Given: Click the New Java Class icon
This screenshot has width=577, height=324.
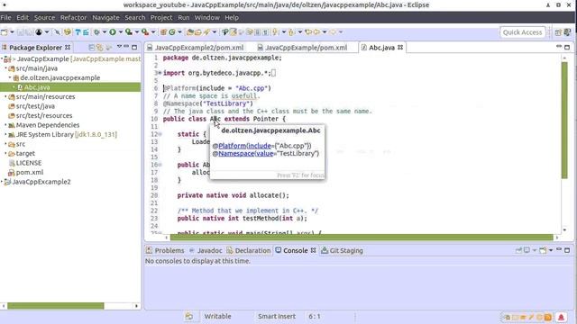Looking at the screenshot, I should 172,32.
